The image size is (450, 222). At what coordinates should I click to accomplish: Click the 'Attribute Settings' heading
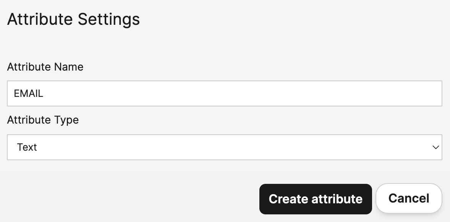pyautogui.click(x=73, y=19)
